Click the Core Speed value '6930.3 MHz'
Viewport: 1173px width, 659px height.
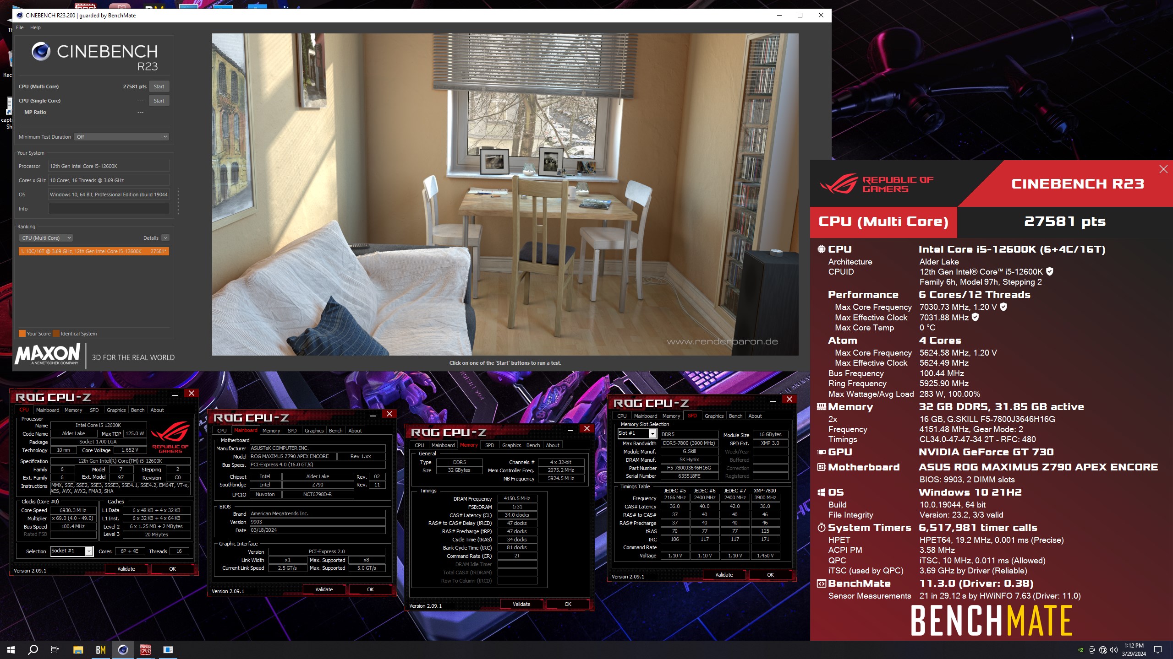(x=73, y=510)
